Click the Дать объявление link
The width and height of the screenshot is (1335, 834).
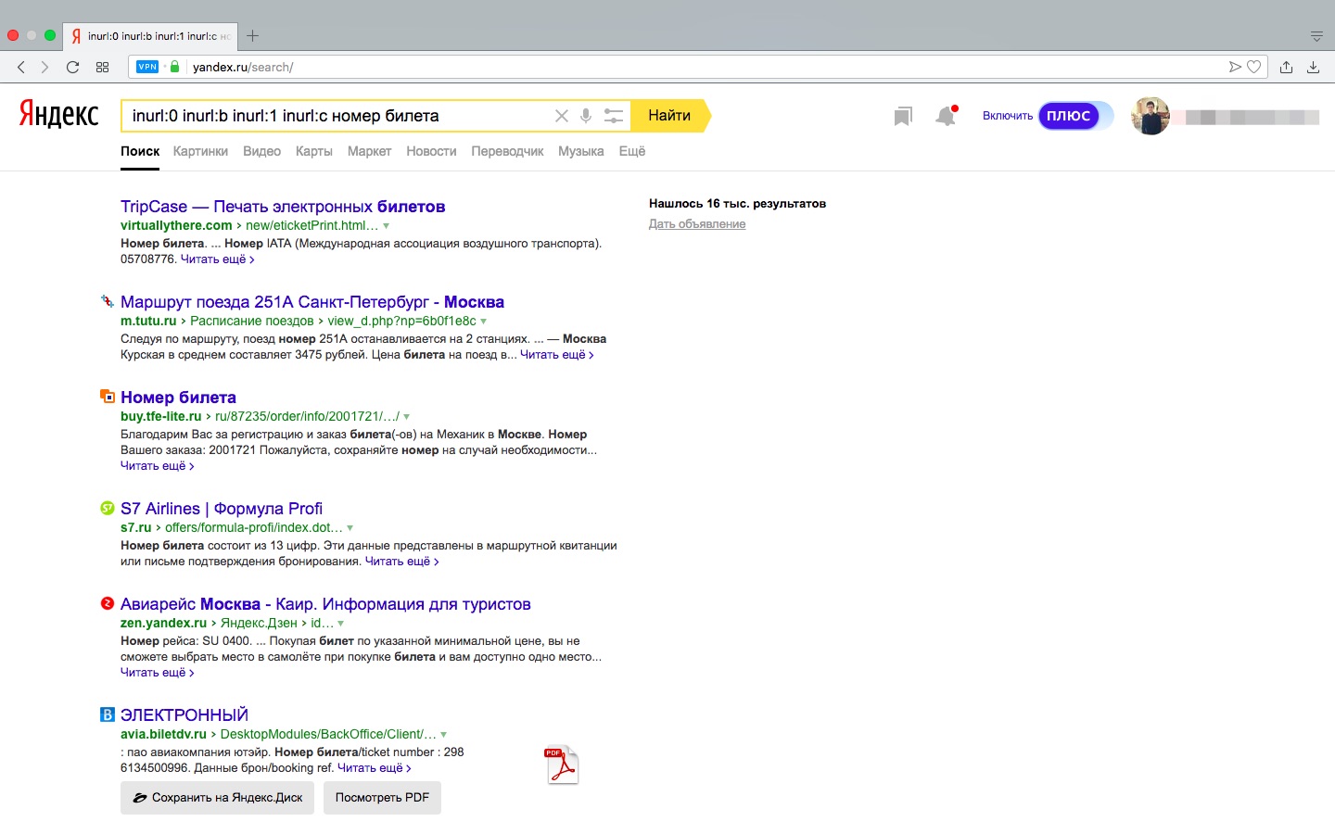click(697, 224)
